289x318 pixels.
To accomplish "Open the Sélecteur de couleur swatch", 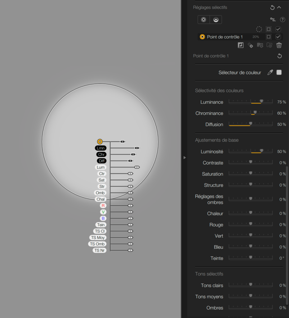I will coord(279,72).
